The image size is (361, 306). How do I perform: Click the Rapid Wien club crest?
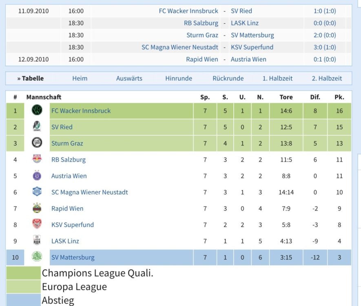point(37,208)
